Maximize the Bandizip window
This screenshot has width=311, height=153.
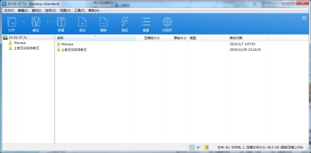[x=293, y=2]
